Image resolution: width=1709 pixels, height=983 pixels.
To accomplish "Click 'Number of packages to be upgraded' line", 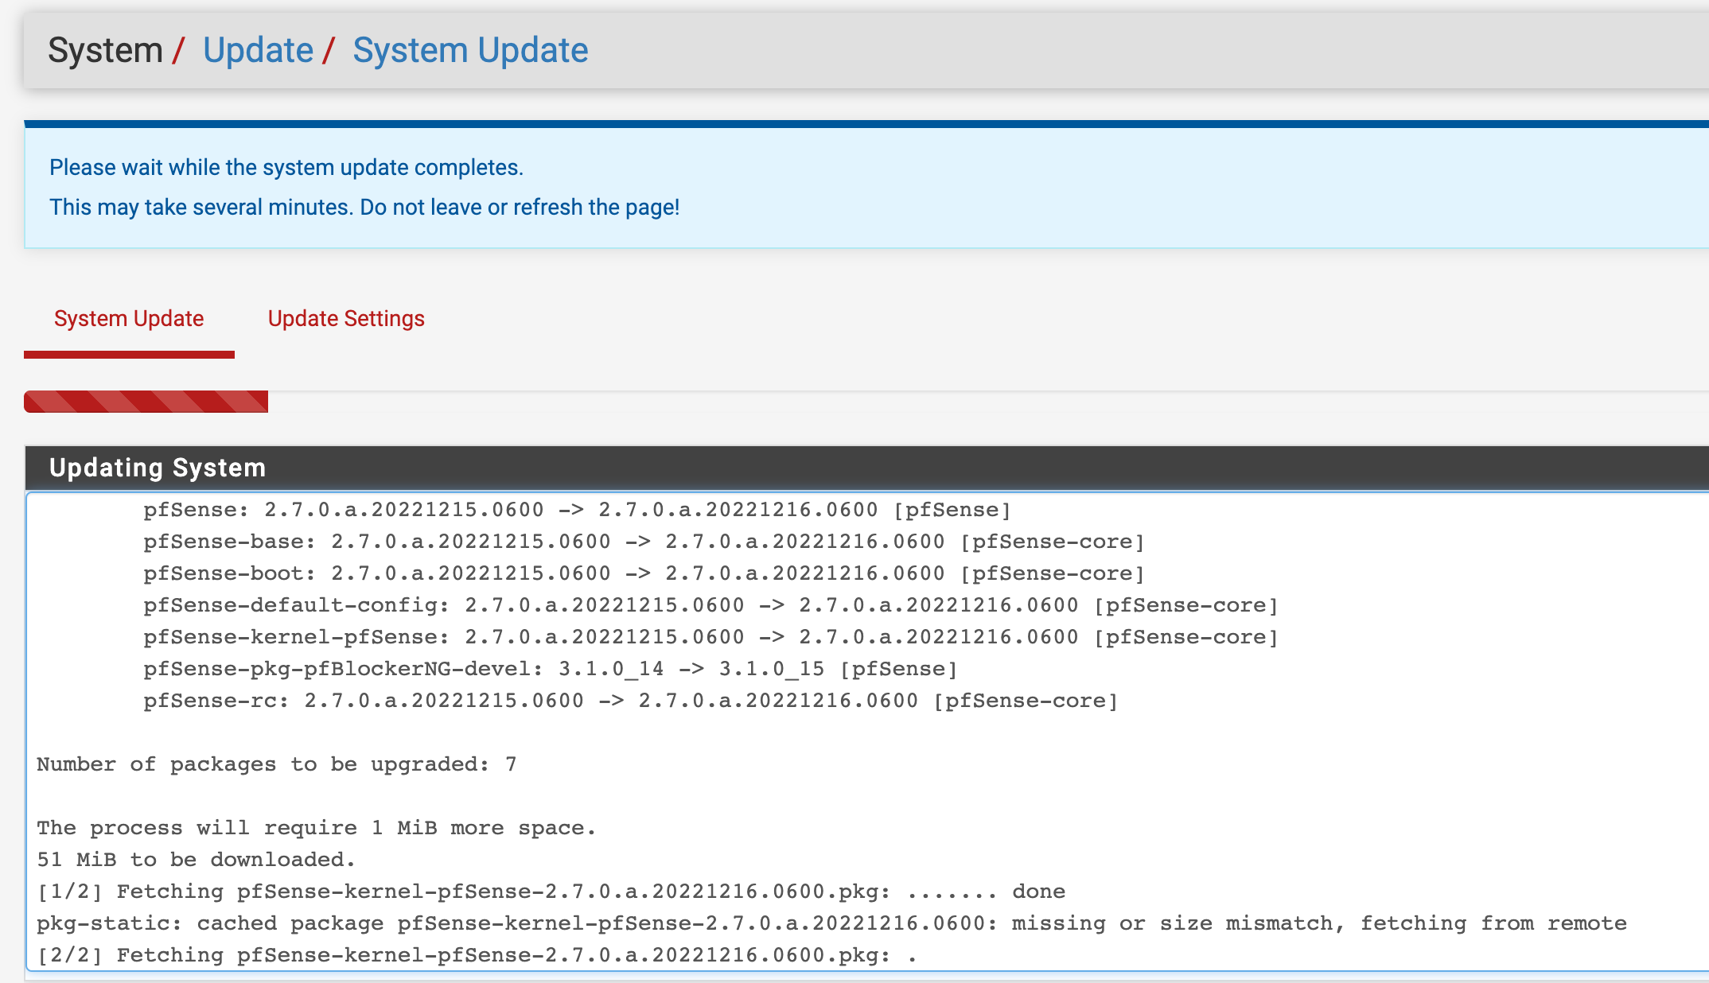I will (x=276, y=764).
